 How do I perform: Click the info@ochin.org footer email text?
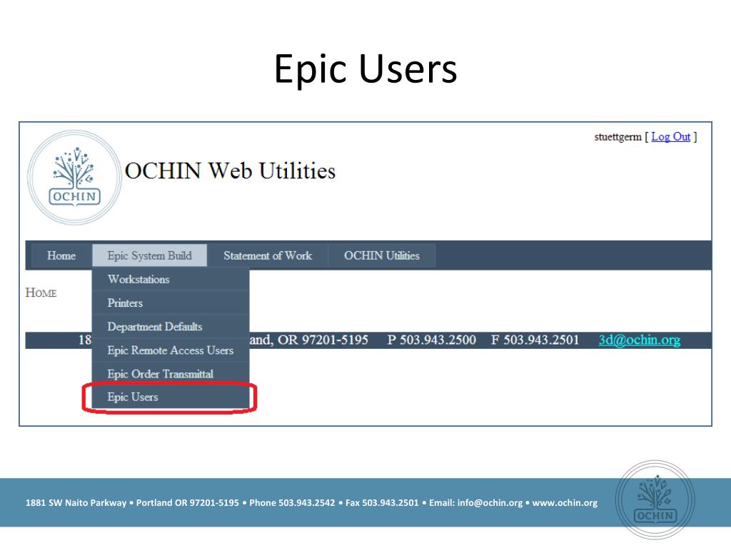click(490, 503)
